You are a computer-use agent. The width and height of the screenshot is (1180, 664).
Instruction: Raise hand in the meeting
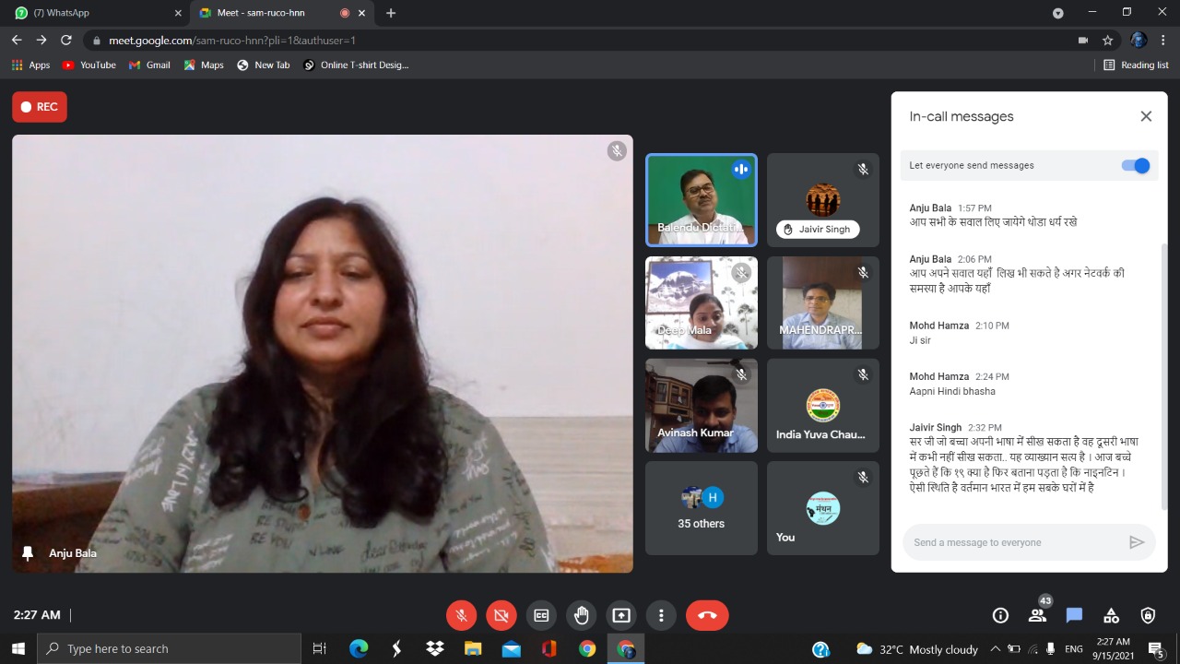point(581,615)
